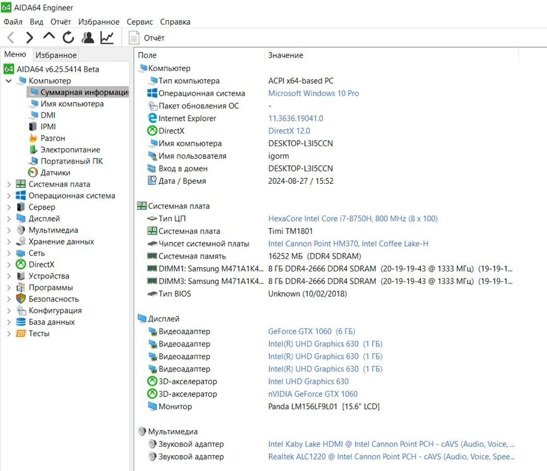This screenshot has height=471, width=547.
Task: Open the graph chart toolbar icon
Action: pos(107,37)
